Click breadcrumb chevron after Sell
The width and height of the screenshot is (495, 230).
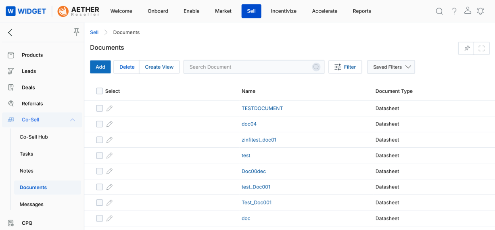pos(106,32)
